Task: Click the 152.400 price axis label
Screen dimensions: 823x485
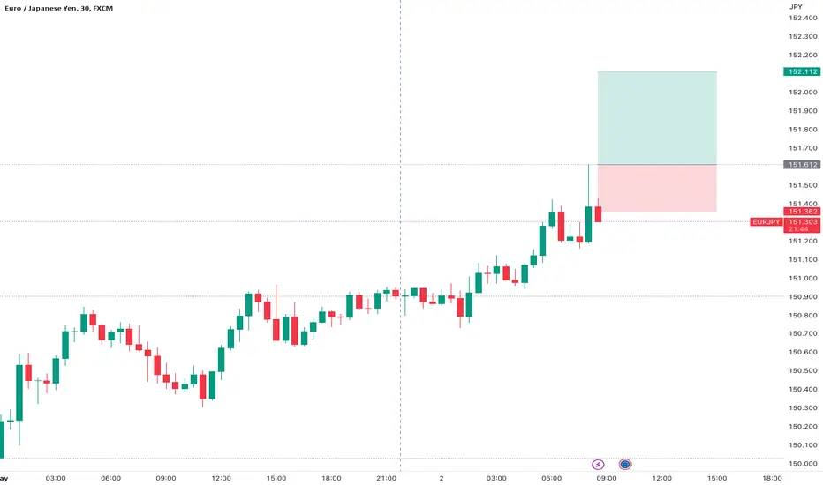Action: coord(803,18)
